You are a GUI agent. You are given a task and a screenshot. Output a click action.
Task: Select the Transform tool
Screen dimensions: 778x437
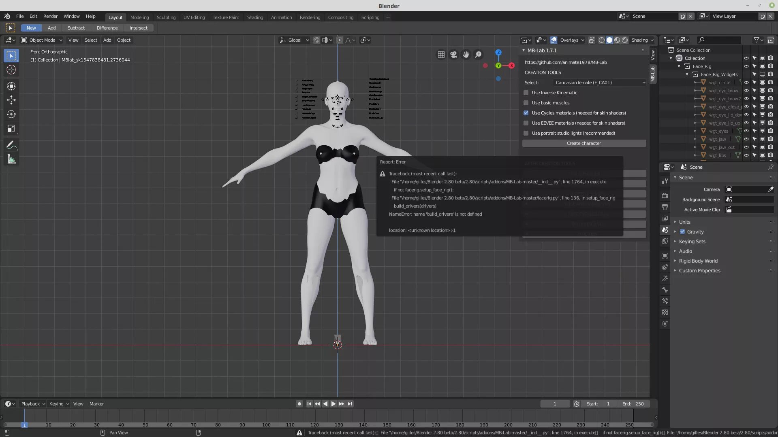(x=11, y=86)
